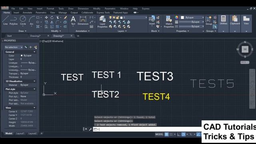Click the ViewCube TOP face
Image resolution: width=256 pixels, height=144 pixels.
coord(245,49)
